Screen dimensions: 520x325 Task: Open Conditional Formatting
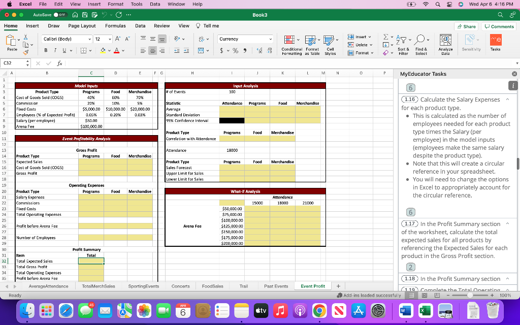(x=291, y=45)
